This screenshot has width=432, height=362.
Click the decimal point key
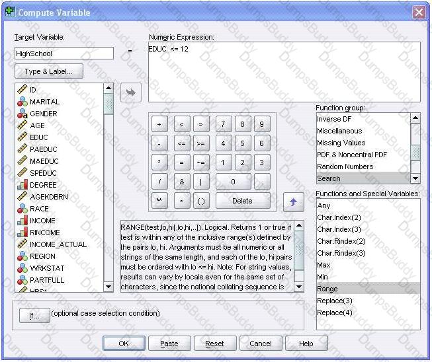point(262,182)
